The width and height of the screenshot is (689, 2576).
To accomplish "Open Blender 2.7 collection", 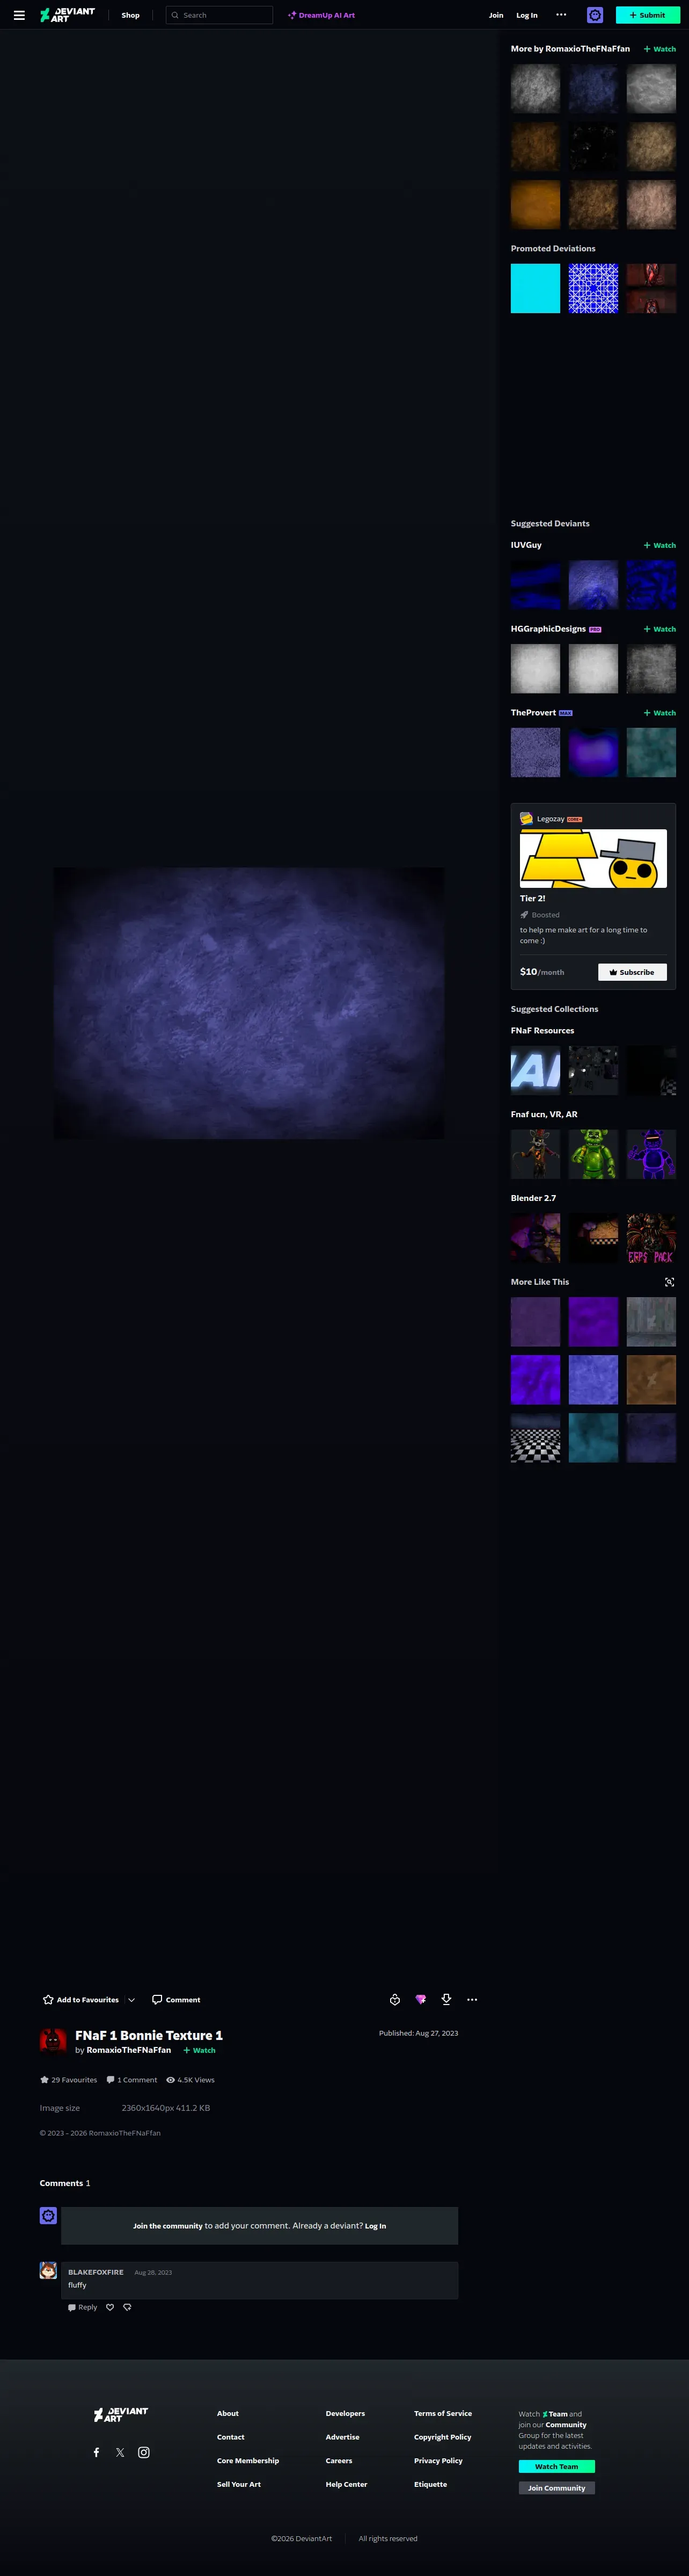I will coord(533,1198).
